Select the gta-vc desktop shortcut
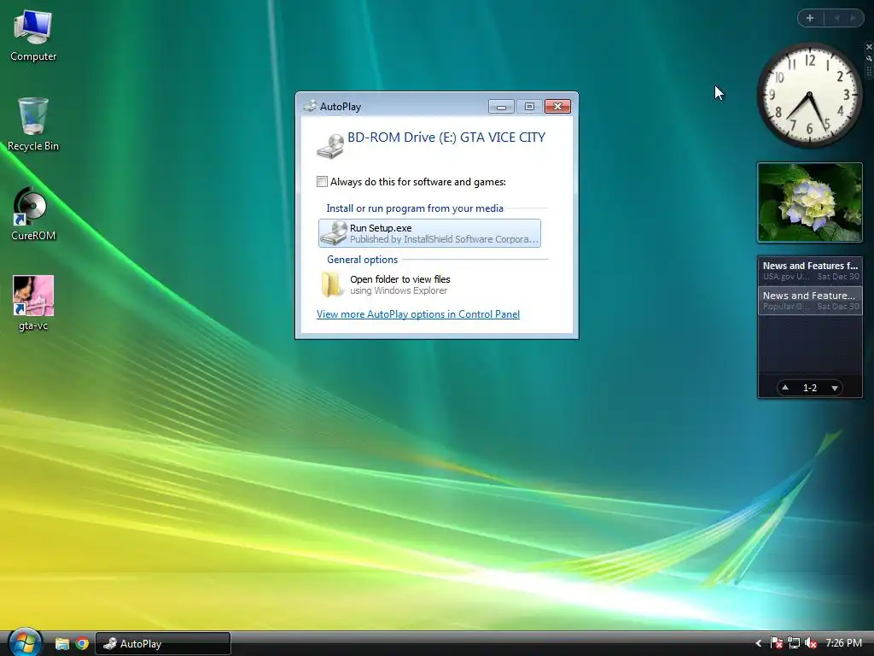Screen dimensions: 874x656 click(33, 303)
